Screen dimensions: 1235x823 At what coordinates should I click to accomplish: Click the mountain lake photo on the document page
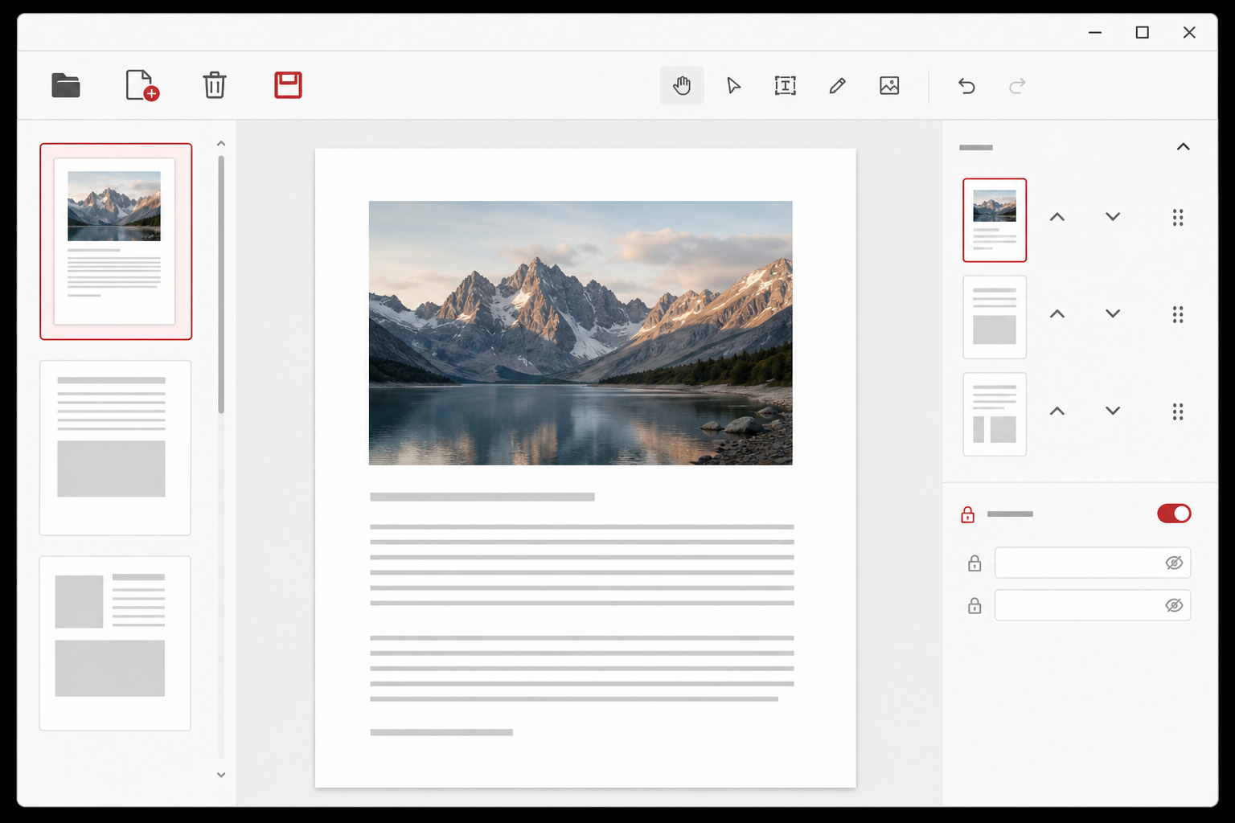(x=581, y=333)
